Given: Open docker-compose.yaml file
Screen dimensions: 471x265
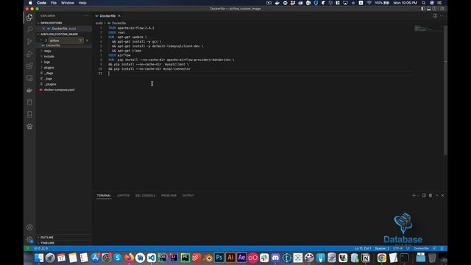Looking at the screenshot, I should 59,90.
